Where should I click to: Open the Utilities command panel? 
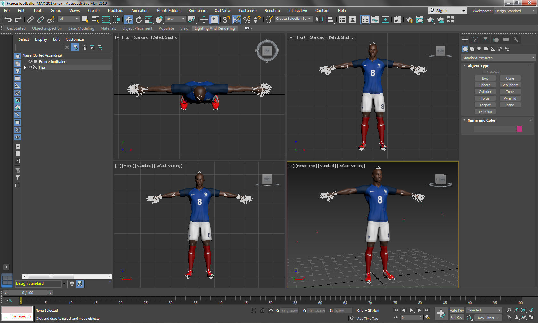516,40
